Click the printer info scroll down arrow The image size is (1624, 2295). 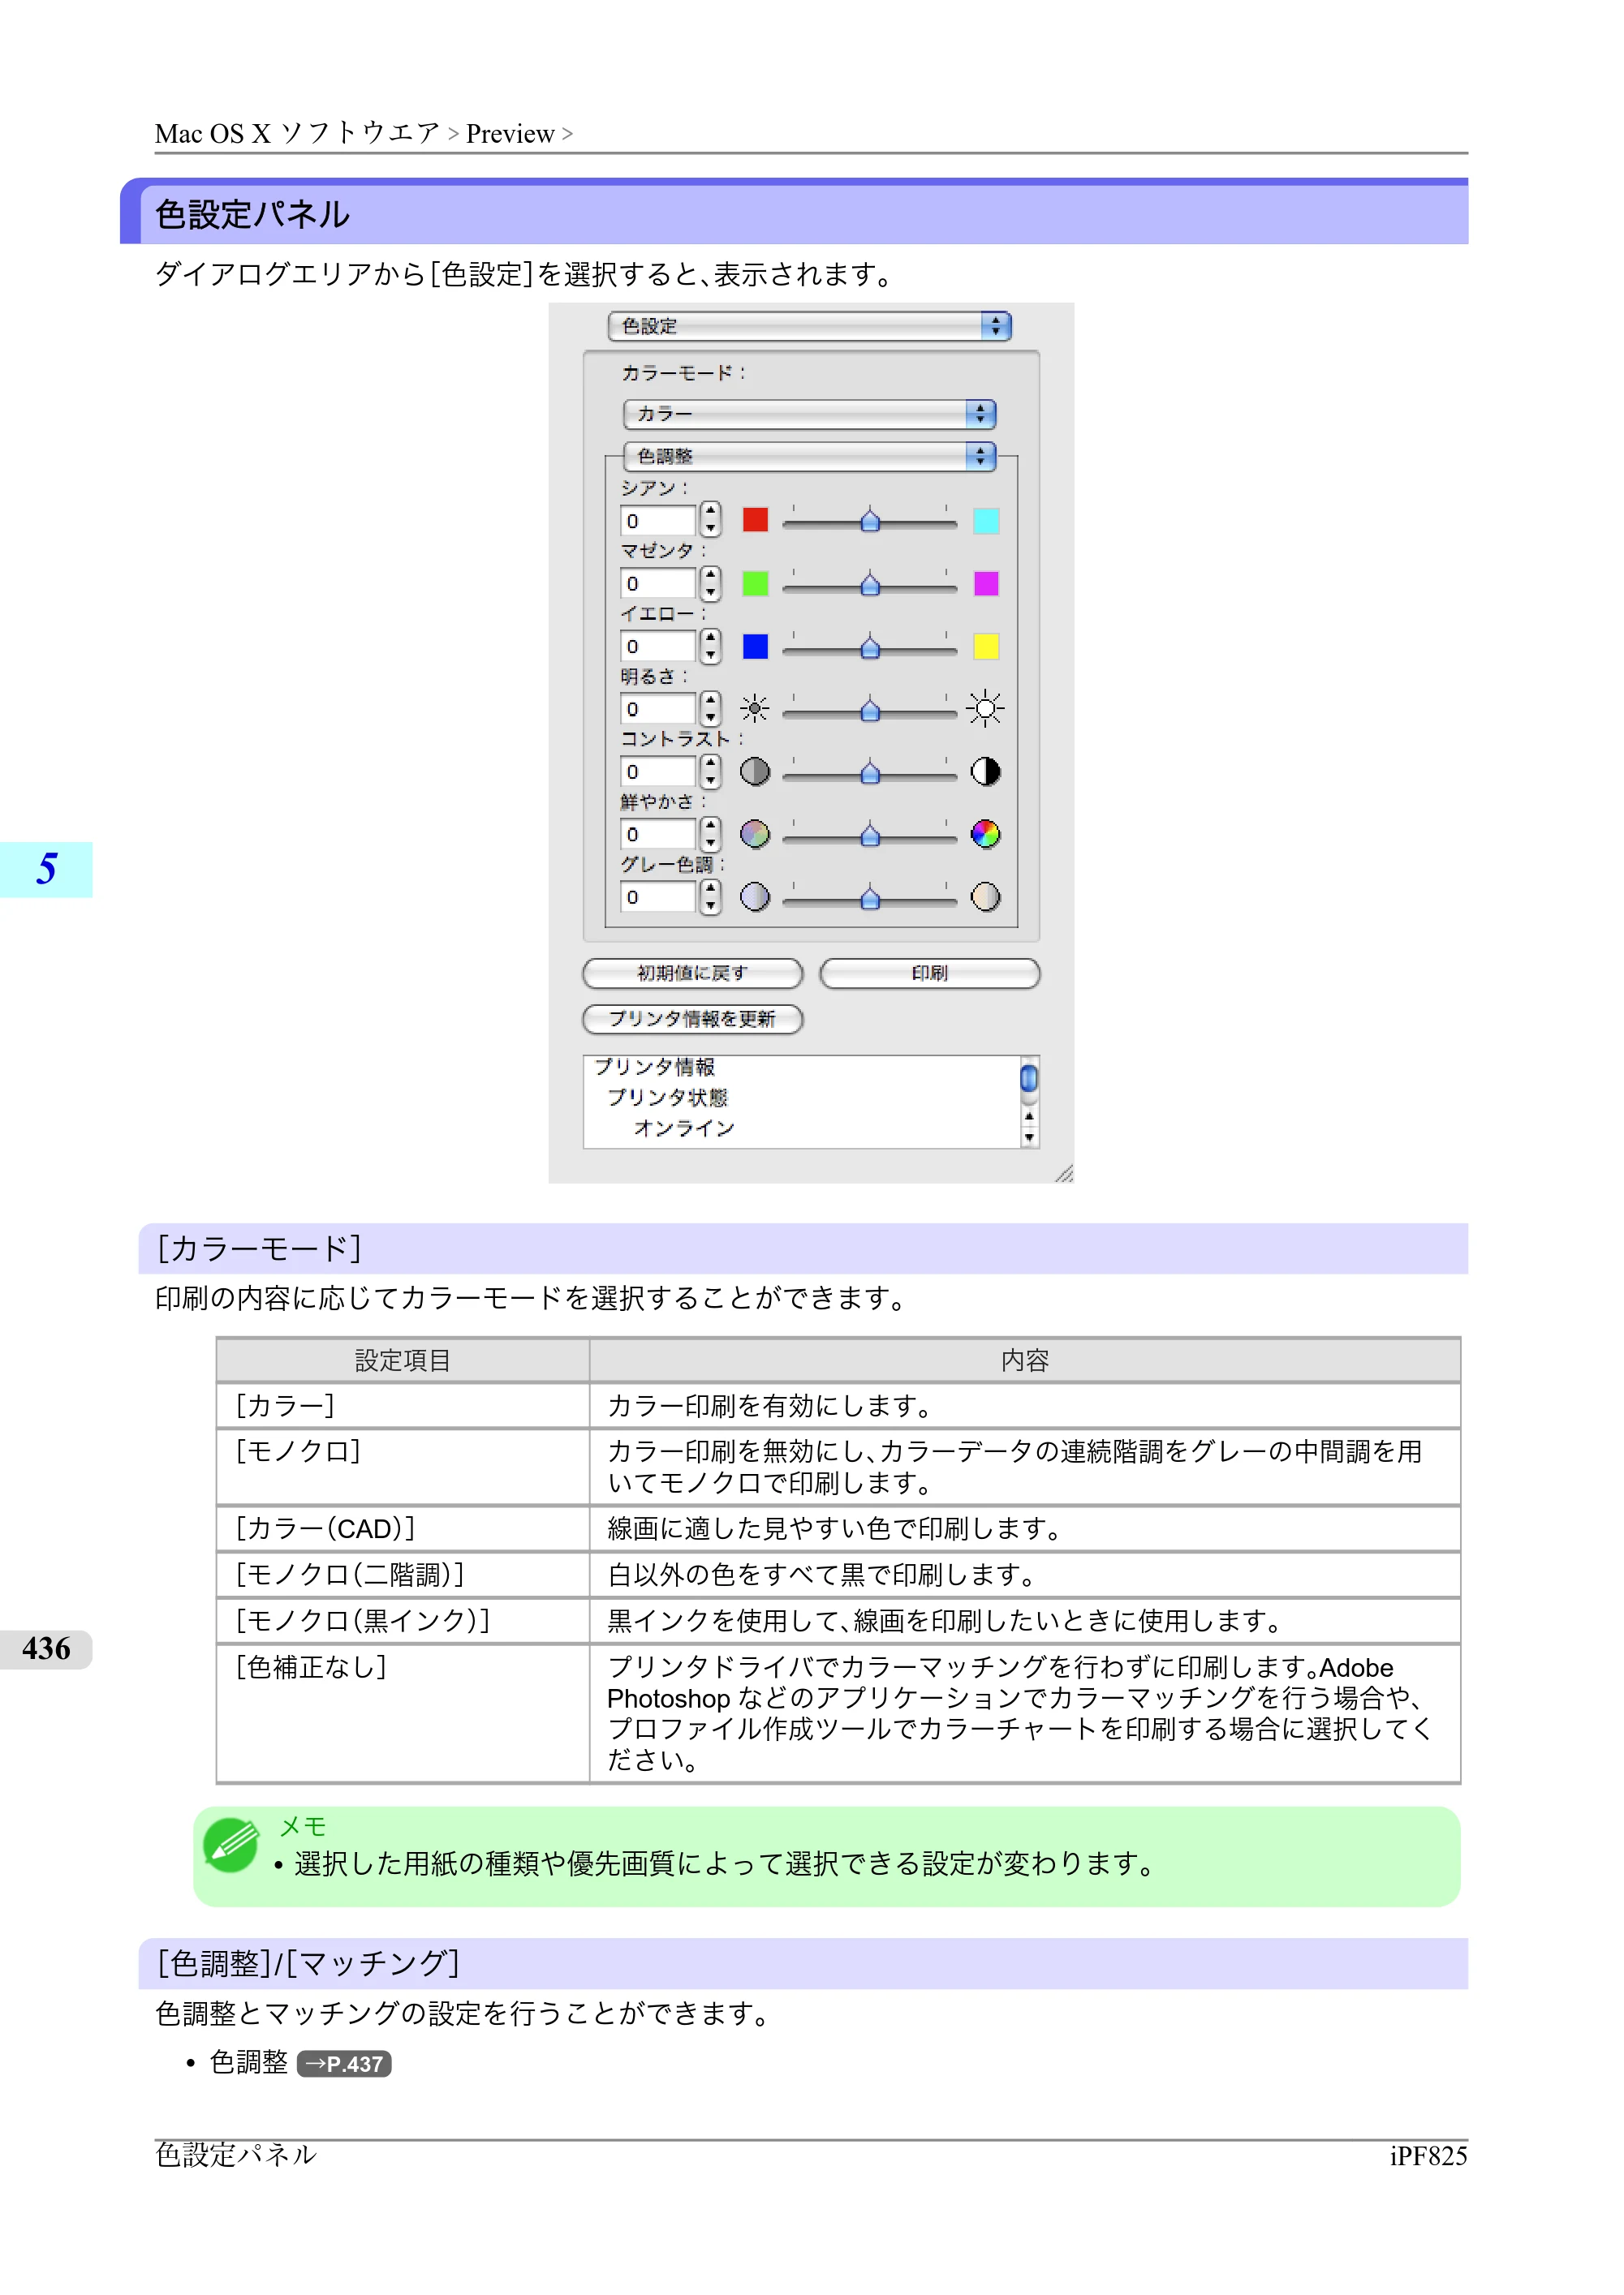pyautogui.click(x=1029, y=1137)
